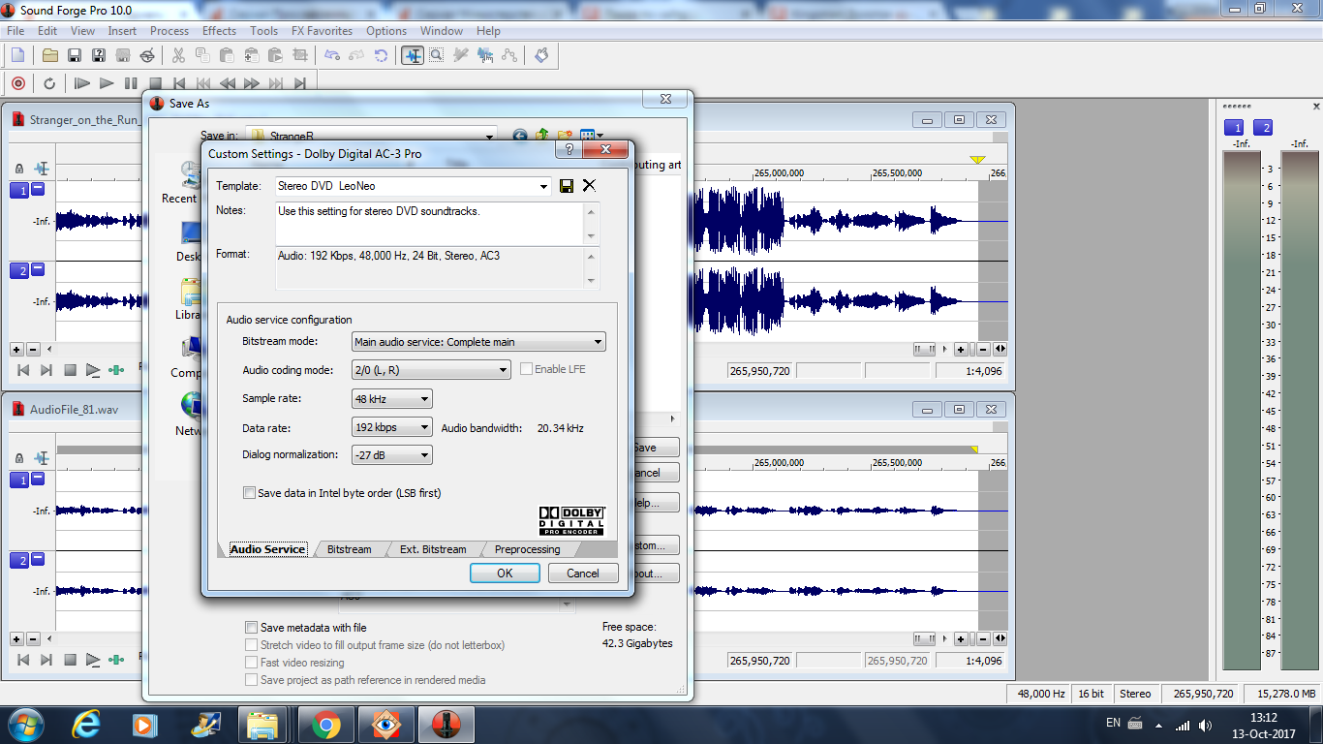The image size is (1323, 744).
Task: Click Pause in main transport toolbar
Action: pos(131,83)
